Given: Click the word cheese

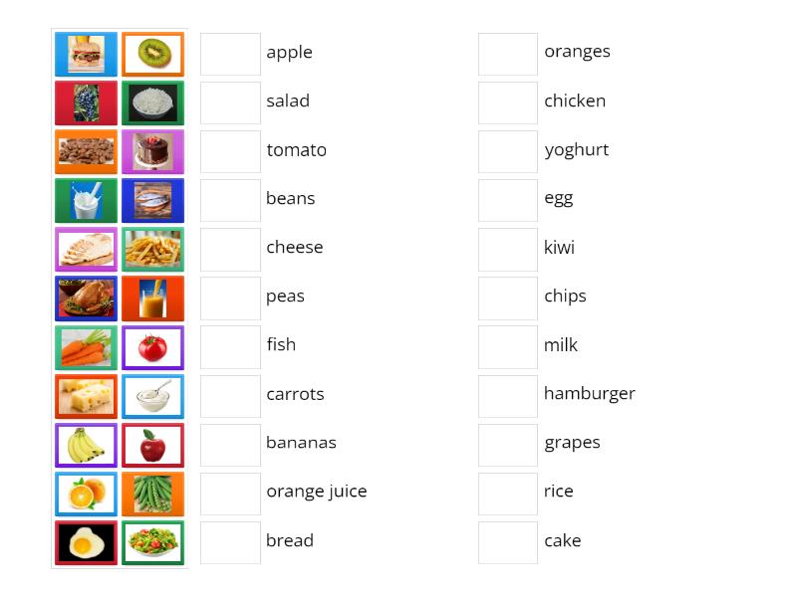Looking at the screenshot, I should (294, 247).
